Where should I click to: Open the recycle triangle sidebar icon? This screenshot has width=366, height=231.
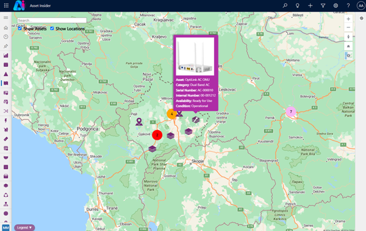click(x=6, y=195)
